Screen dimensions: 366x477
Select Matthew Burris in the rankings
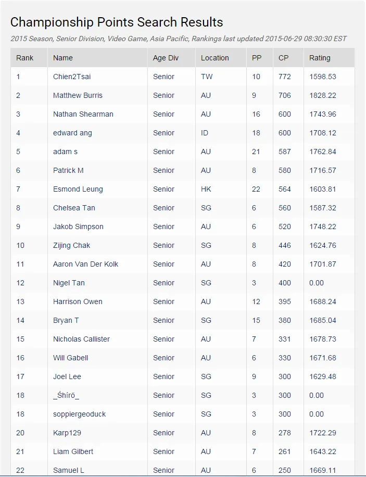pyautogui.click(x=78, y=95)
